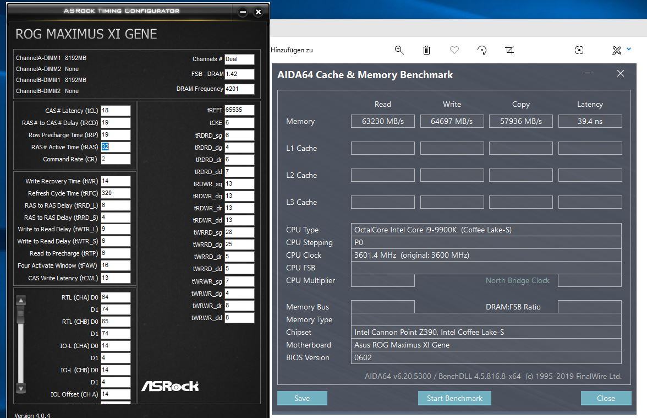Click the Memory Read result 63230 MB/s

coord(382,121)
